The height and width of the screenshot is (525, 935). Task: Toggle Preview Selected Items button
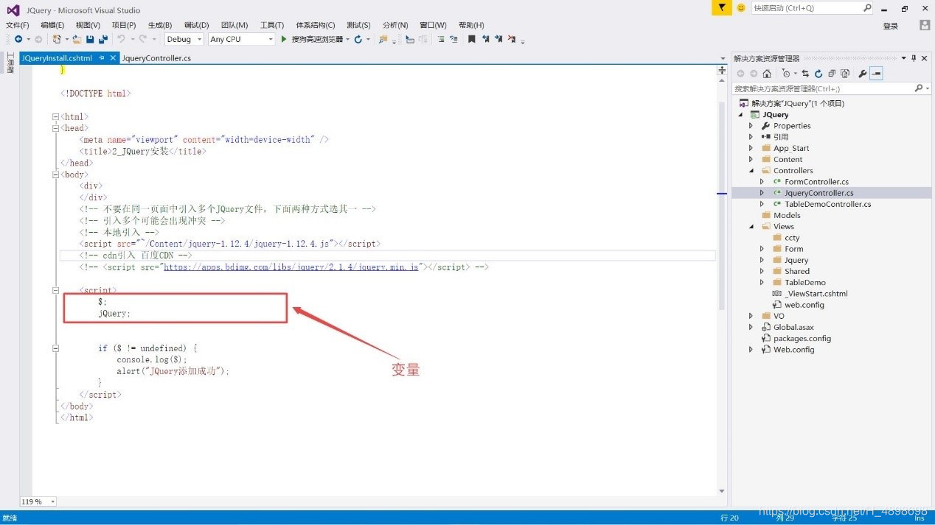[x=876, y=74]
